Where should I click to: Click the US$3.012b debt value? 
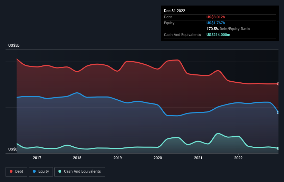(216, 17)
